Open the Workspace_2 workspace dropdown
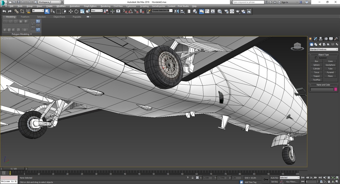The height and width of the screenshot is (184, 340). click(49, 2)
